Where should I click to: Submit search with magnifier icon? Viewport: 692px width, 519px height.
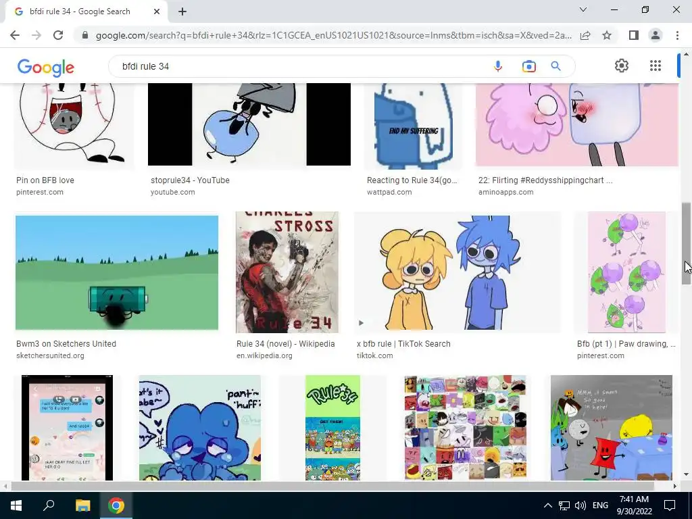(x=555, y=66)
